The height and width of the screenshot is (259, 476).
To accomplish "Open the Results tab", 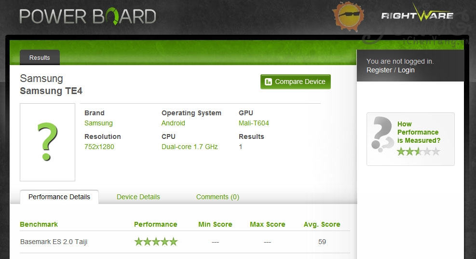I will (x=40, y=58).
